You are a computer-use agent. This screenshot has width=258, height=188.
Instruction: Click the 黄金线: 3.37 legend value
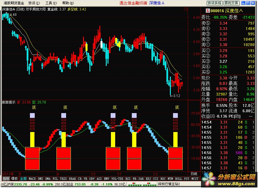57,9
